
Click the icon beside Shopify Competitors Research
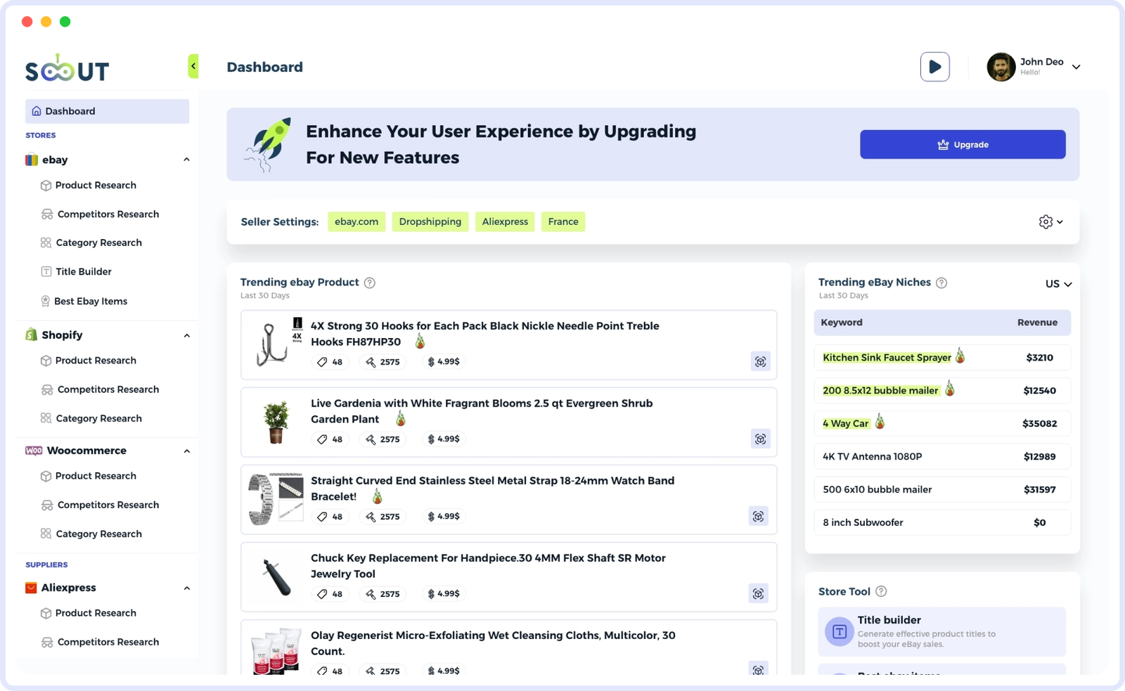(x=47, y=389)
